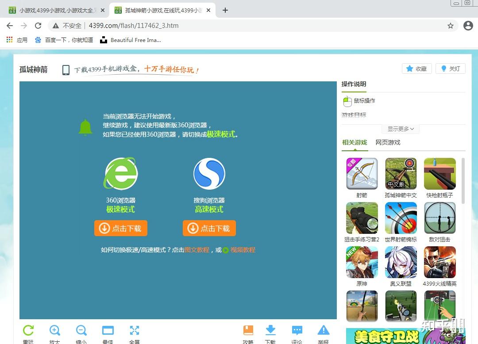
Task: Click the not-secure warning icon
Action: click(x=56, y=26)
